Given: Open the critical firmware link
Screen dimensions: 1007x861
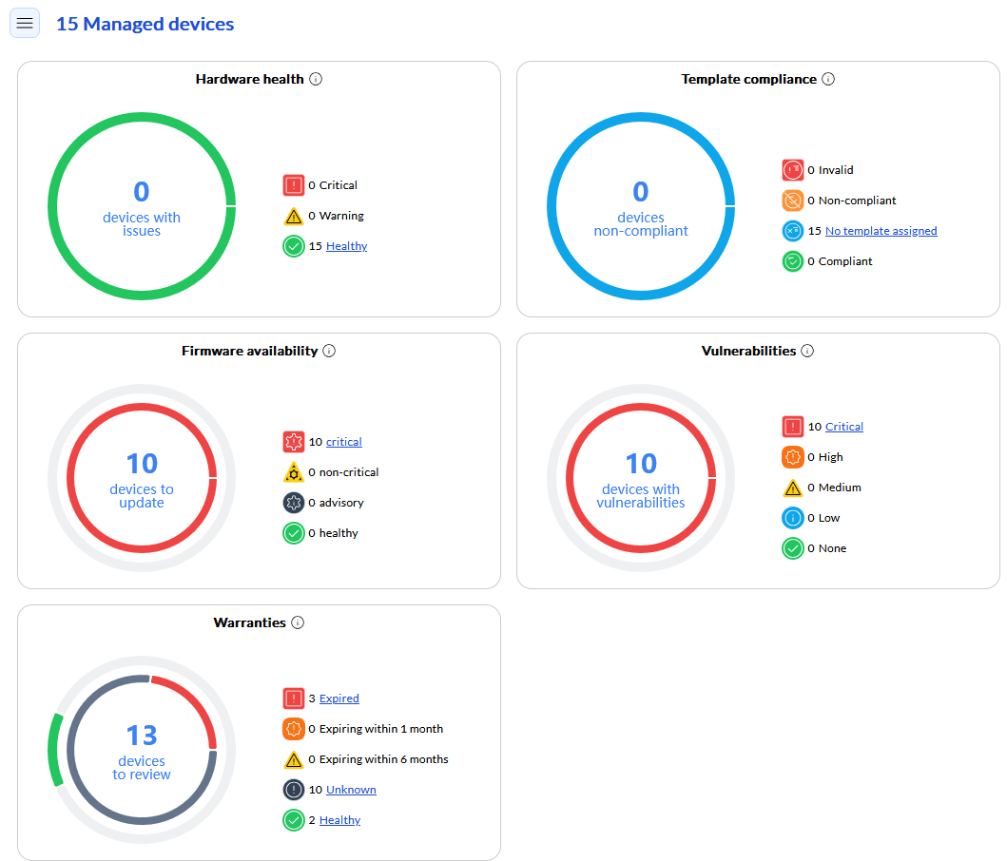Looking at the screenshot, I should point(344,442).
